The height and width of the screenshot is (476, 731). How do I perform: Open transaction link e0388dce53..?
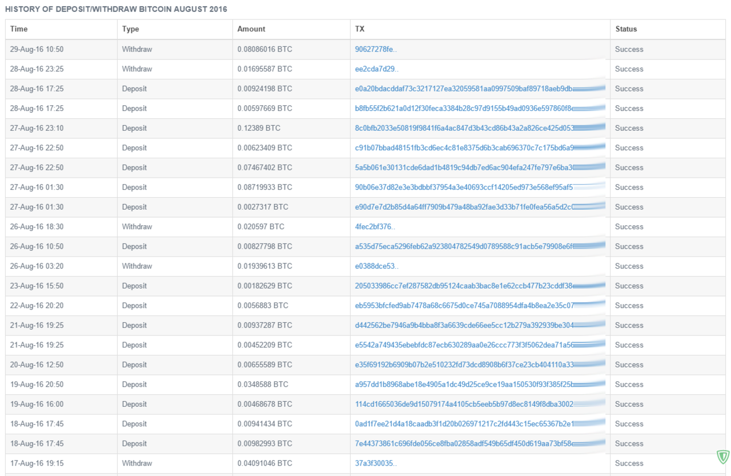pyautogui.click(x=377, y=266)
